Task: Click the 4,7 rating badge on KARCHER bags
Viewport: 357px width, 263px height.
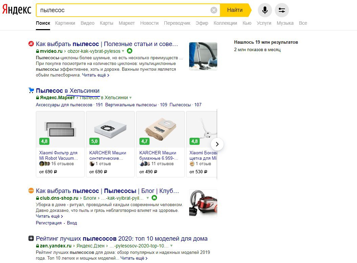Action: click(x=144, y=141)
